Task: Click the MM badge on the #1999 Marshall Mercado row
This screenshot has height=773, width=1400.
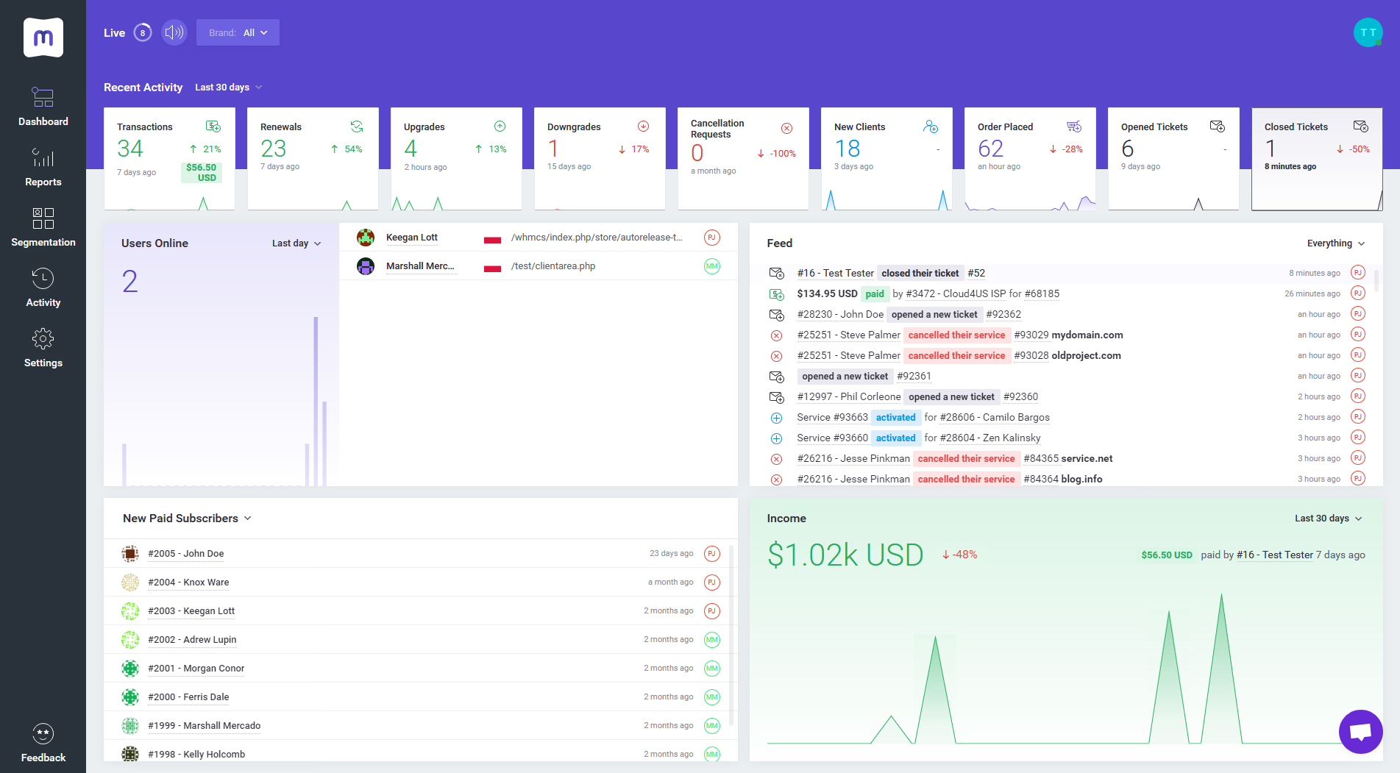Action: pyautogui.click(x=711, y=726)
